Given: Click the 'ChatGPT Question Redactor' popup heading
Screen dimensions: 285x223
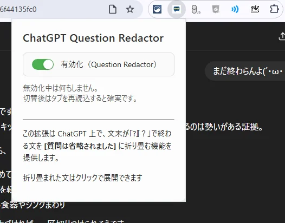Looking at the screenshot, I should [x=93, y=38].
